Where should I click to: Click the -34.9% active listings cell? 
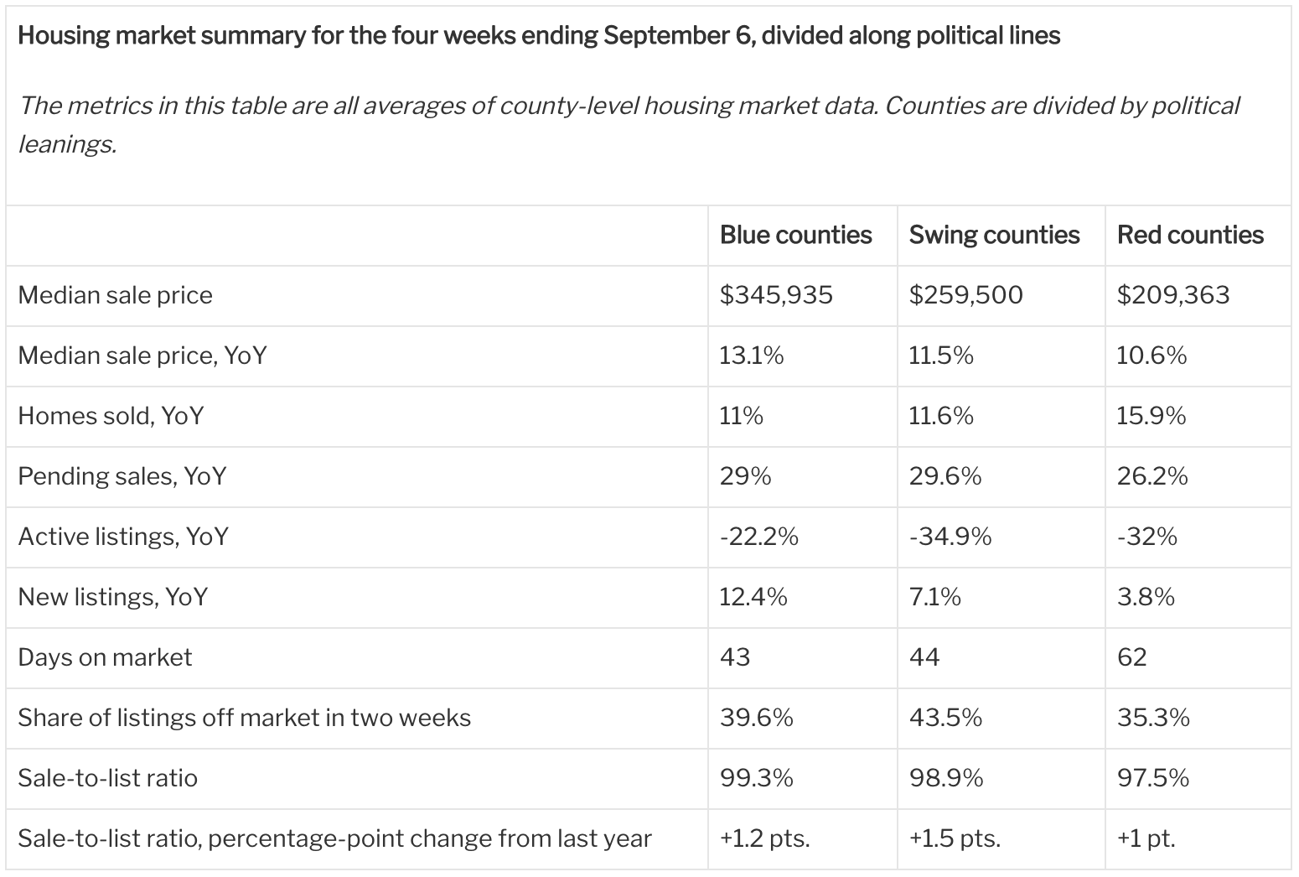point(950,537)
